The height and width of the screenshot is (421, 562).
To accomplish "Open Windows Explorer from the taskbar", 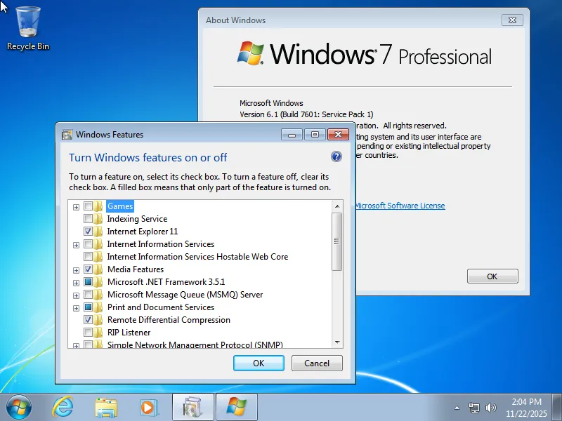I will pos(106,408).
